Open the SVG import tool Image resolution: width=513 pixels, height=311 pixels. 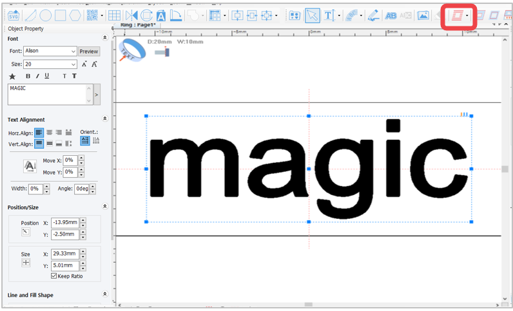14,15
